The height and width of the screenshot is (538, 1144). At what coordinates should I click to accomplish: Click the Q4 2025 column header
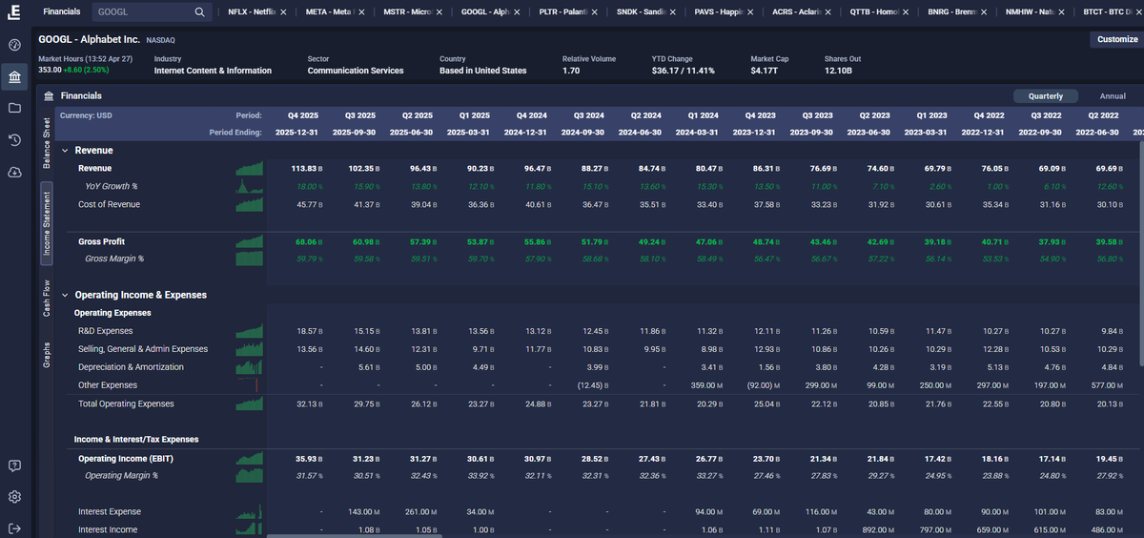click(x=303, y=114)
